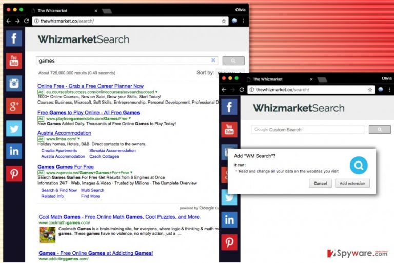Go back in the right browser window
Image resolution: width=394 pixels, height=263 pixels.
[x=224, y=90]
